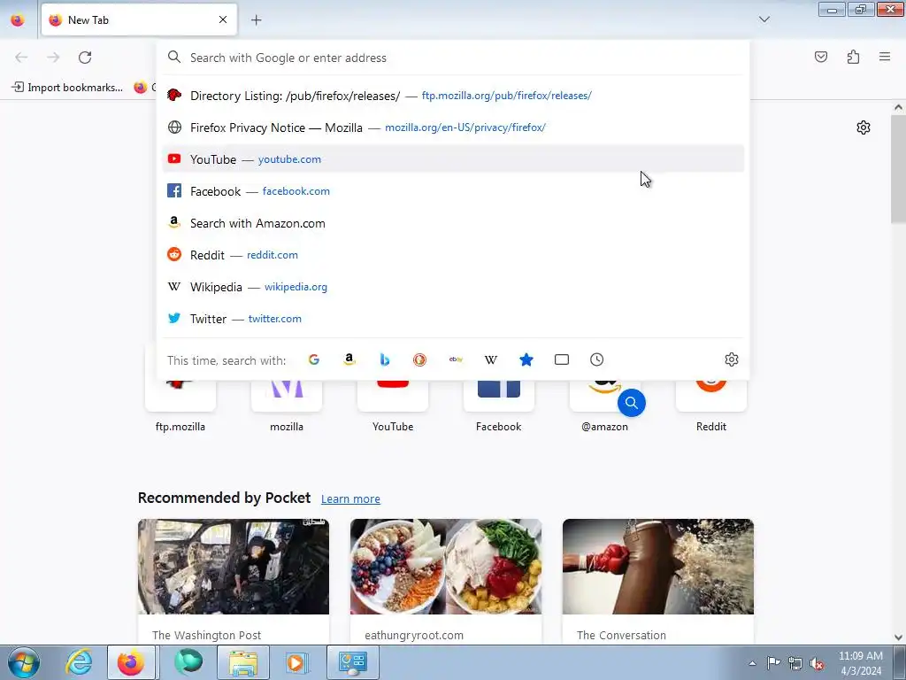Open the personalize new tab gear icon
The height and width of the screenshot is (680, 906).
pos(864,127)
